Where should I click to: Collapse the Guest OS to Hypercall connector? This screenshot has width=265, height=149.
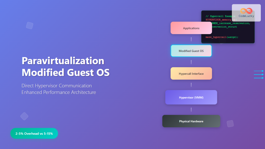191,62
